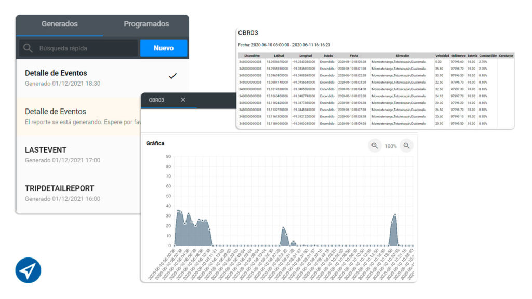
Task: Click the Fecha column header
Action: click(x=354, y=56)
